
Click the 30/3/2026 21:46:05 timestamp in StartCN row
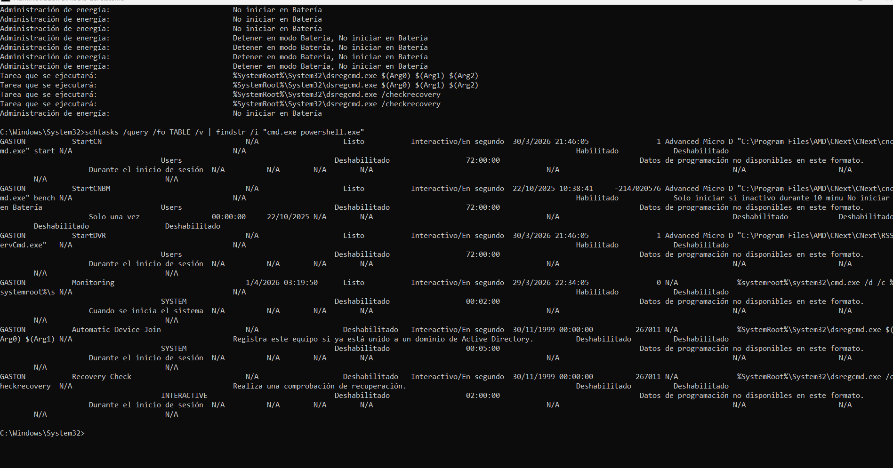coord(551,142)
